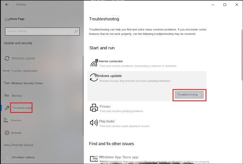
Task: Open Find My Device settings
Action: 23,145
